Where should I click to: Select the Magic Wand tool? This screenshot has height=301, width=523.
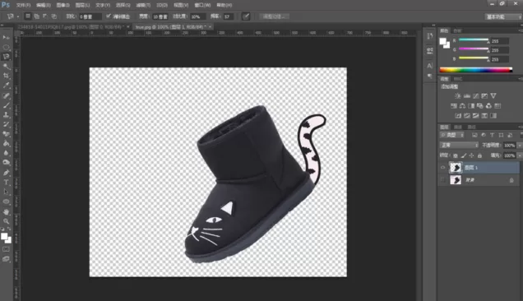pyautogui.click(x=7, y=67)
